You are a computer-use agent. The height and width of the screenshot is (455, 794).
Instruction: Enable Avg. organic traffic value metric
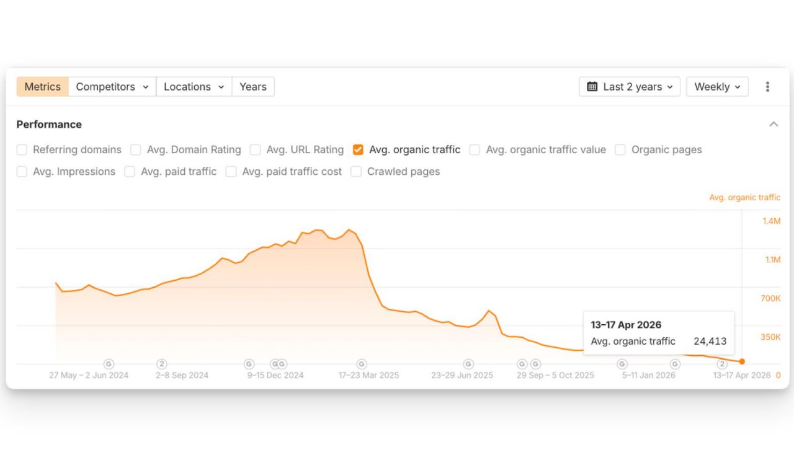[x=475, y=149]
